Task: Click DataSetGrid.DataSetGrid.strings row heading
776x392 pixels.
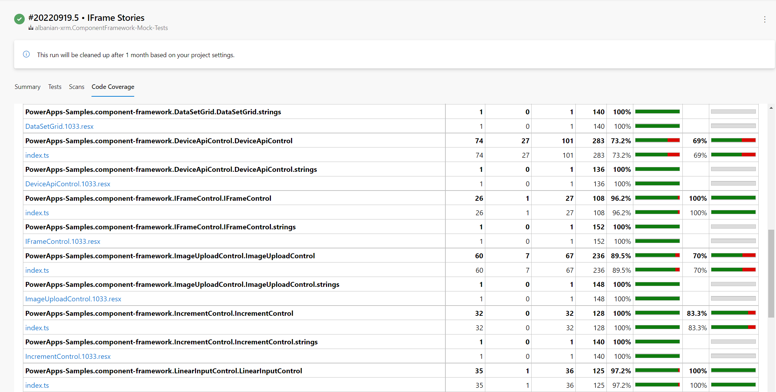Action: tap(153, 112)
